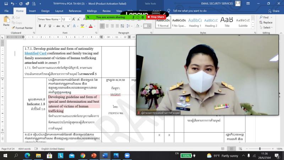
Task: Apply the Title style
Action: [227, 22]
